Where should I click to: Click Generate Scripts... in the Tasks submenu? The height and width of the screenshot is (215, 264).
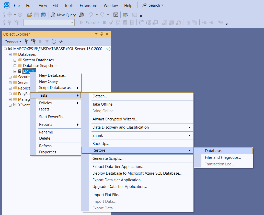coord(107,159)
